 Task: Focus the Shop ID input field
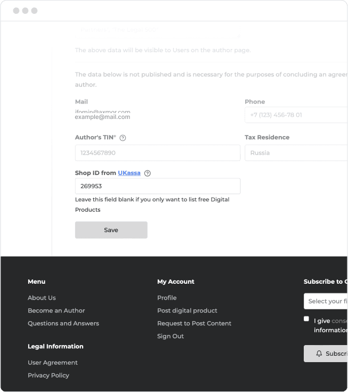[x=157, y=186]
